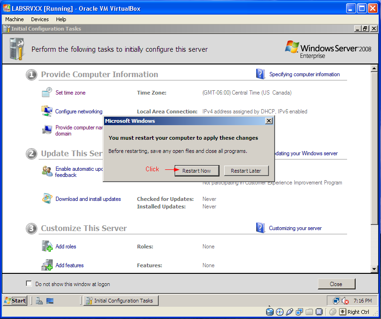The height and width of the screenshot is (319, 381).
Task: Check Do not show this window at logon
Action: (x=29, y=283)
